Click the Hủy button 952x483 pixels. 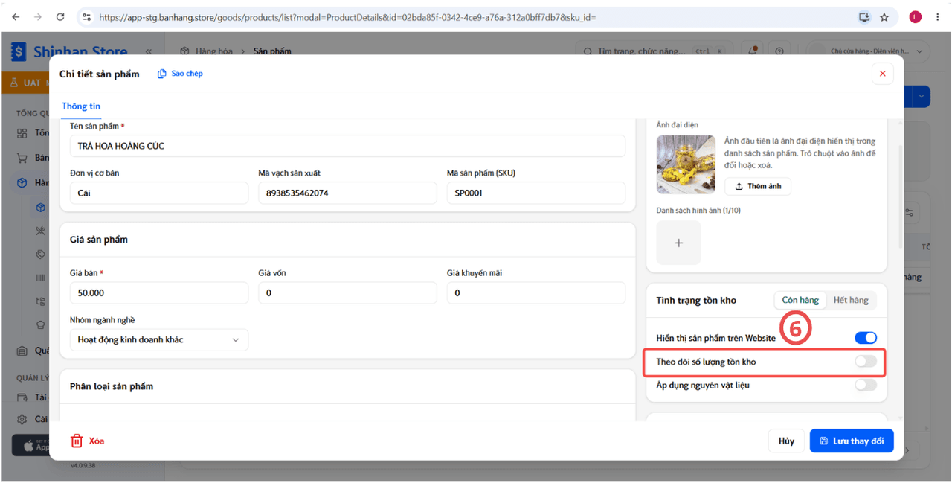(x=786, y=441)
